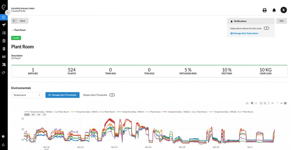Enable Subscribe to Alerts for this room
The width and height of the screenshot is (291, 150).
point(266,28)
